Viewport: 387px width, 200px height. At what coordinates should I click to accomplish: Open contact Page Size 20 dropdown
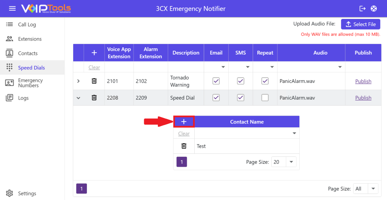point(291,162)
